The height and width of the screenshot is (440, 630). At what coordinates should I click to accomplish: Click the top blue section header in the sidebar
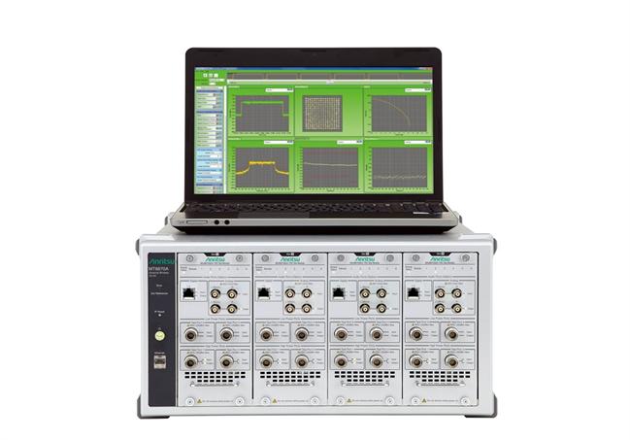pyautogui.click(x=208, y=91)
